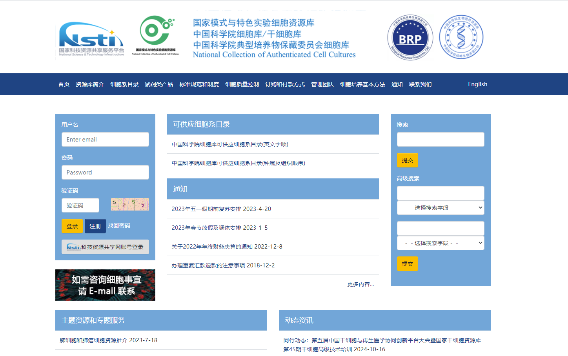Click into the Password field
This screenshot has height=356, width=568.
click(105, 173)
